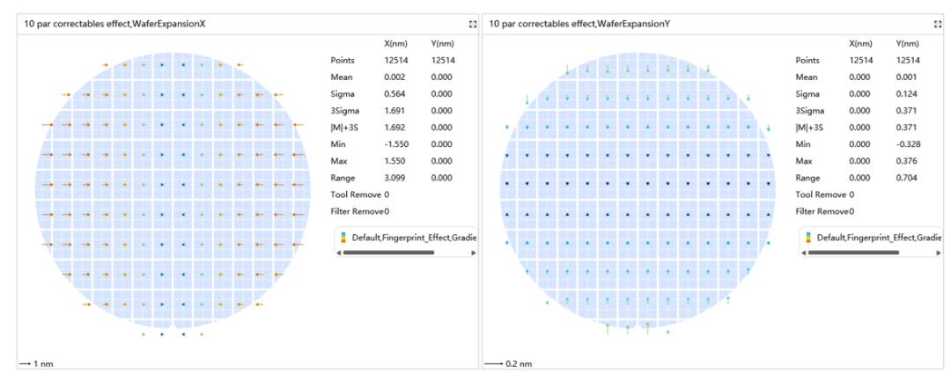Select the Sigma value 0.564

pyautogui.click(x=394, y=94)
